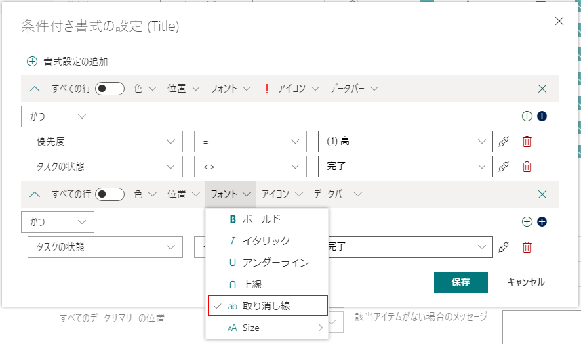Viewport: 581px width, 344px height.
Task: Remove the first format rule with X
Action: click(542, 89)
